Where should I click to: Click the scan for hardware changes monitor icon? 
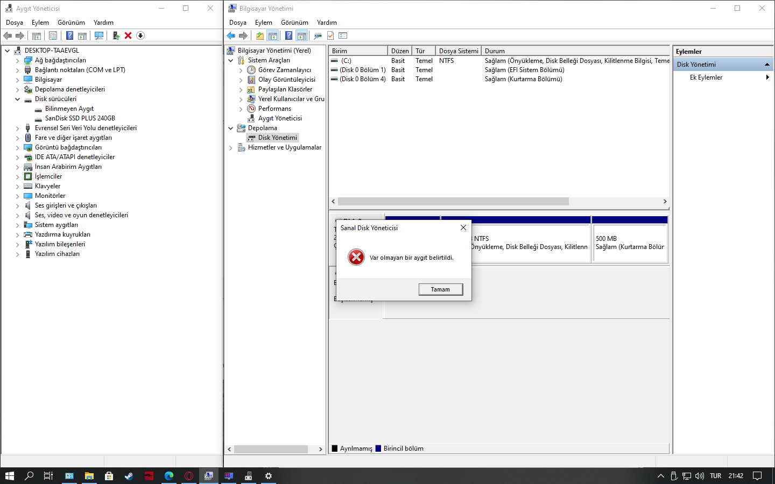pos(99,35)
